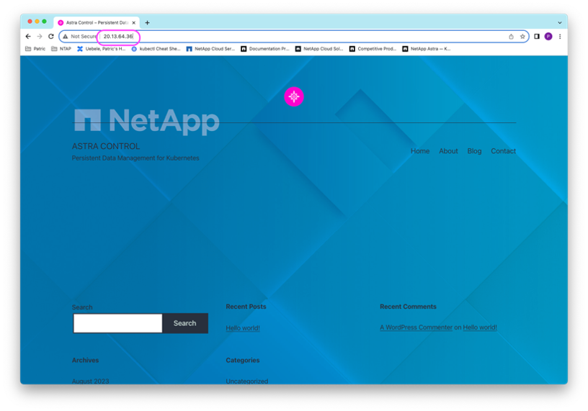Click the NetApp logo image
Image resolution: width=588 pixels, height=411 pixels.
146,121
